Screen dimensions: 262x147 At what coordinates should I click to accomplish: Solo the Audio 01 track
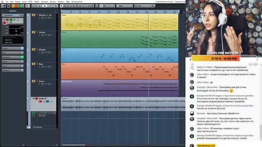[x=36, y=98]
